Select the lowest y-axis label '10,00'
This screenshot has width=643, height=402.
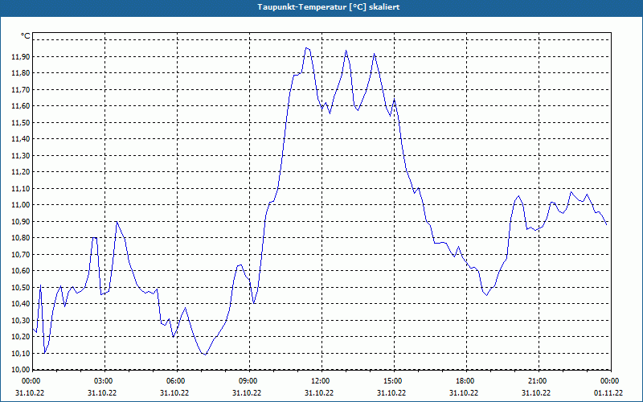tap(21, 369)
